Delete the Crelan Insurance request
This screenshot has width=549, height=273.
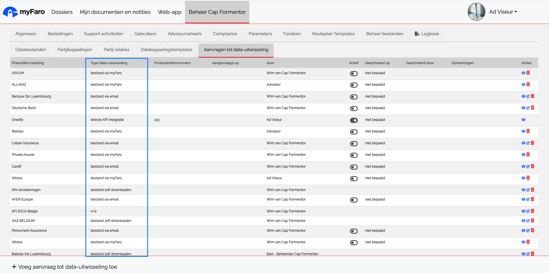[x=533, y=143]
